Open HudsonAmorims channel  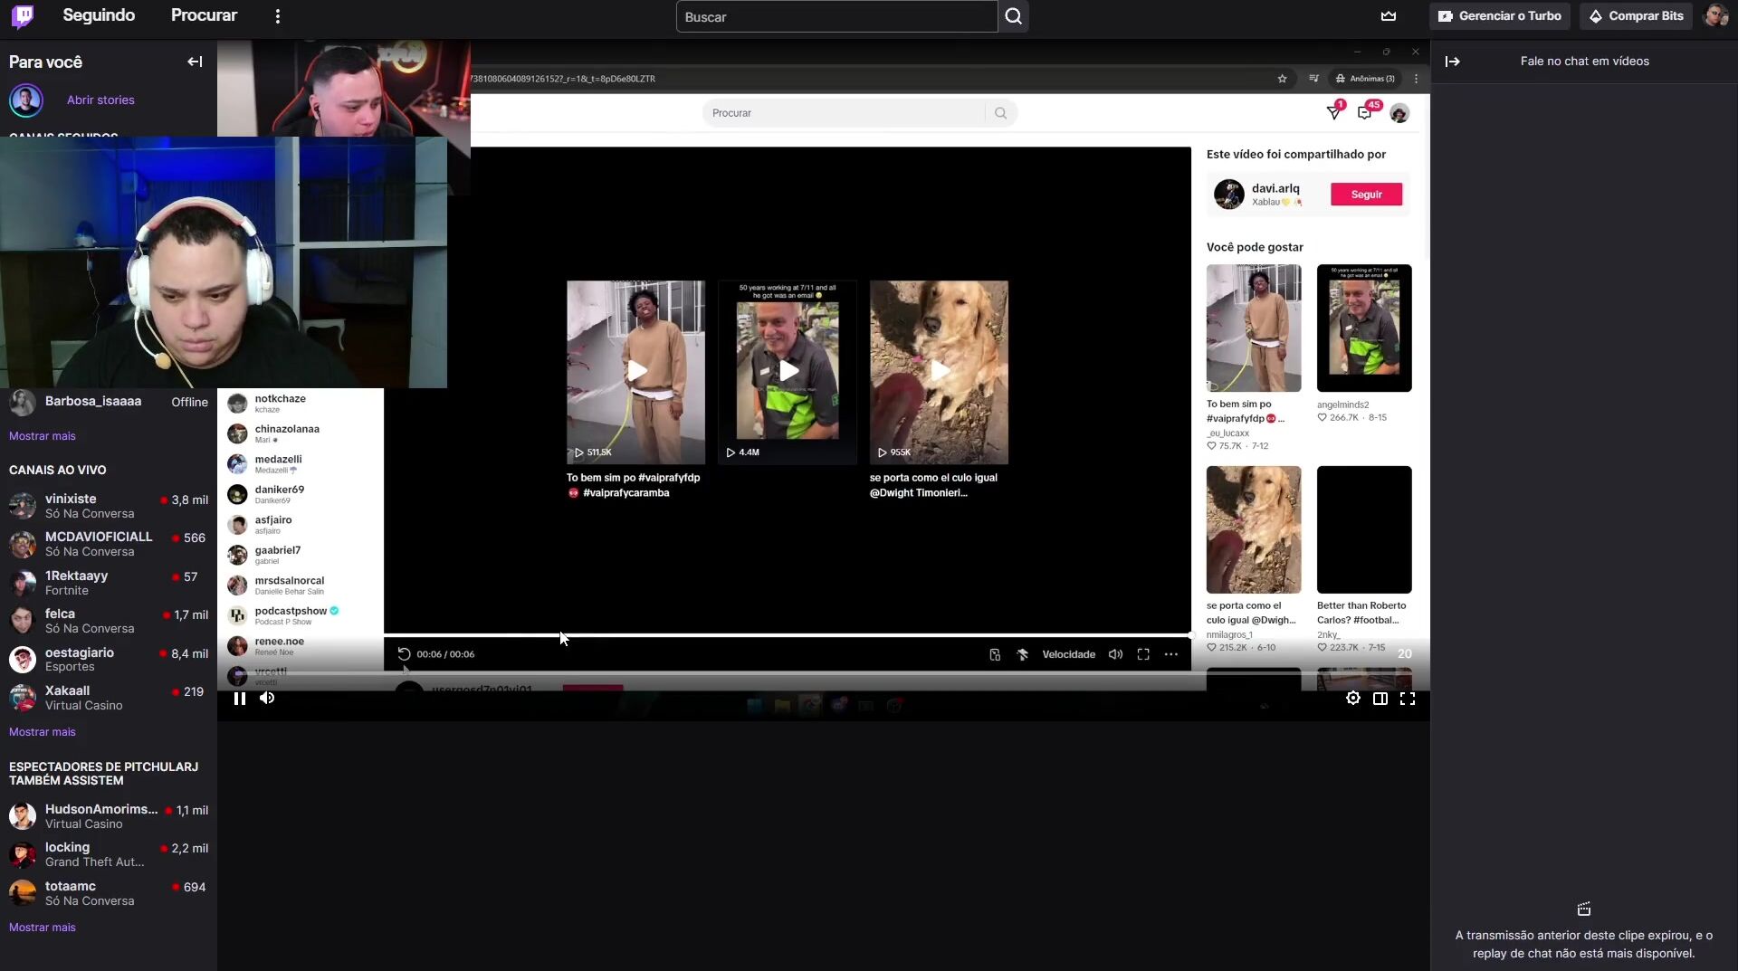click(x=109, y=816)
